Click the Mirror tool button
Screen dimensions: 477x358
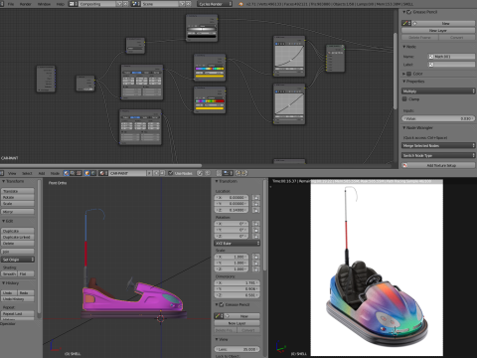[x=18, y=212]
